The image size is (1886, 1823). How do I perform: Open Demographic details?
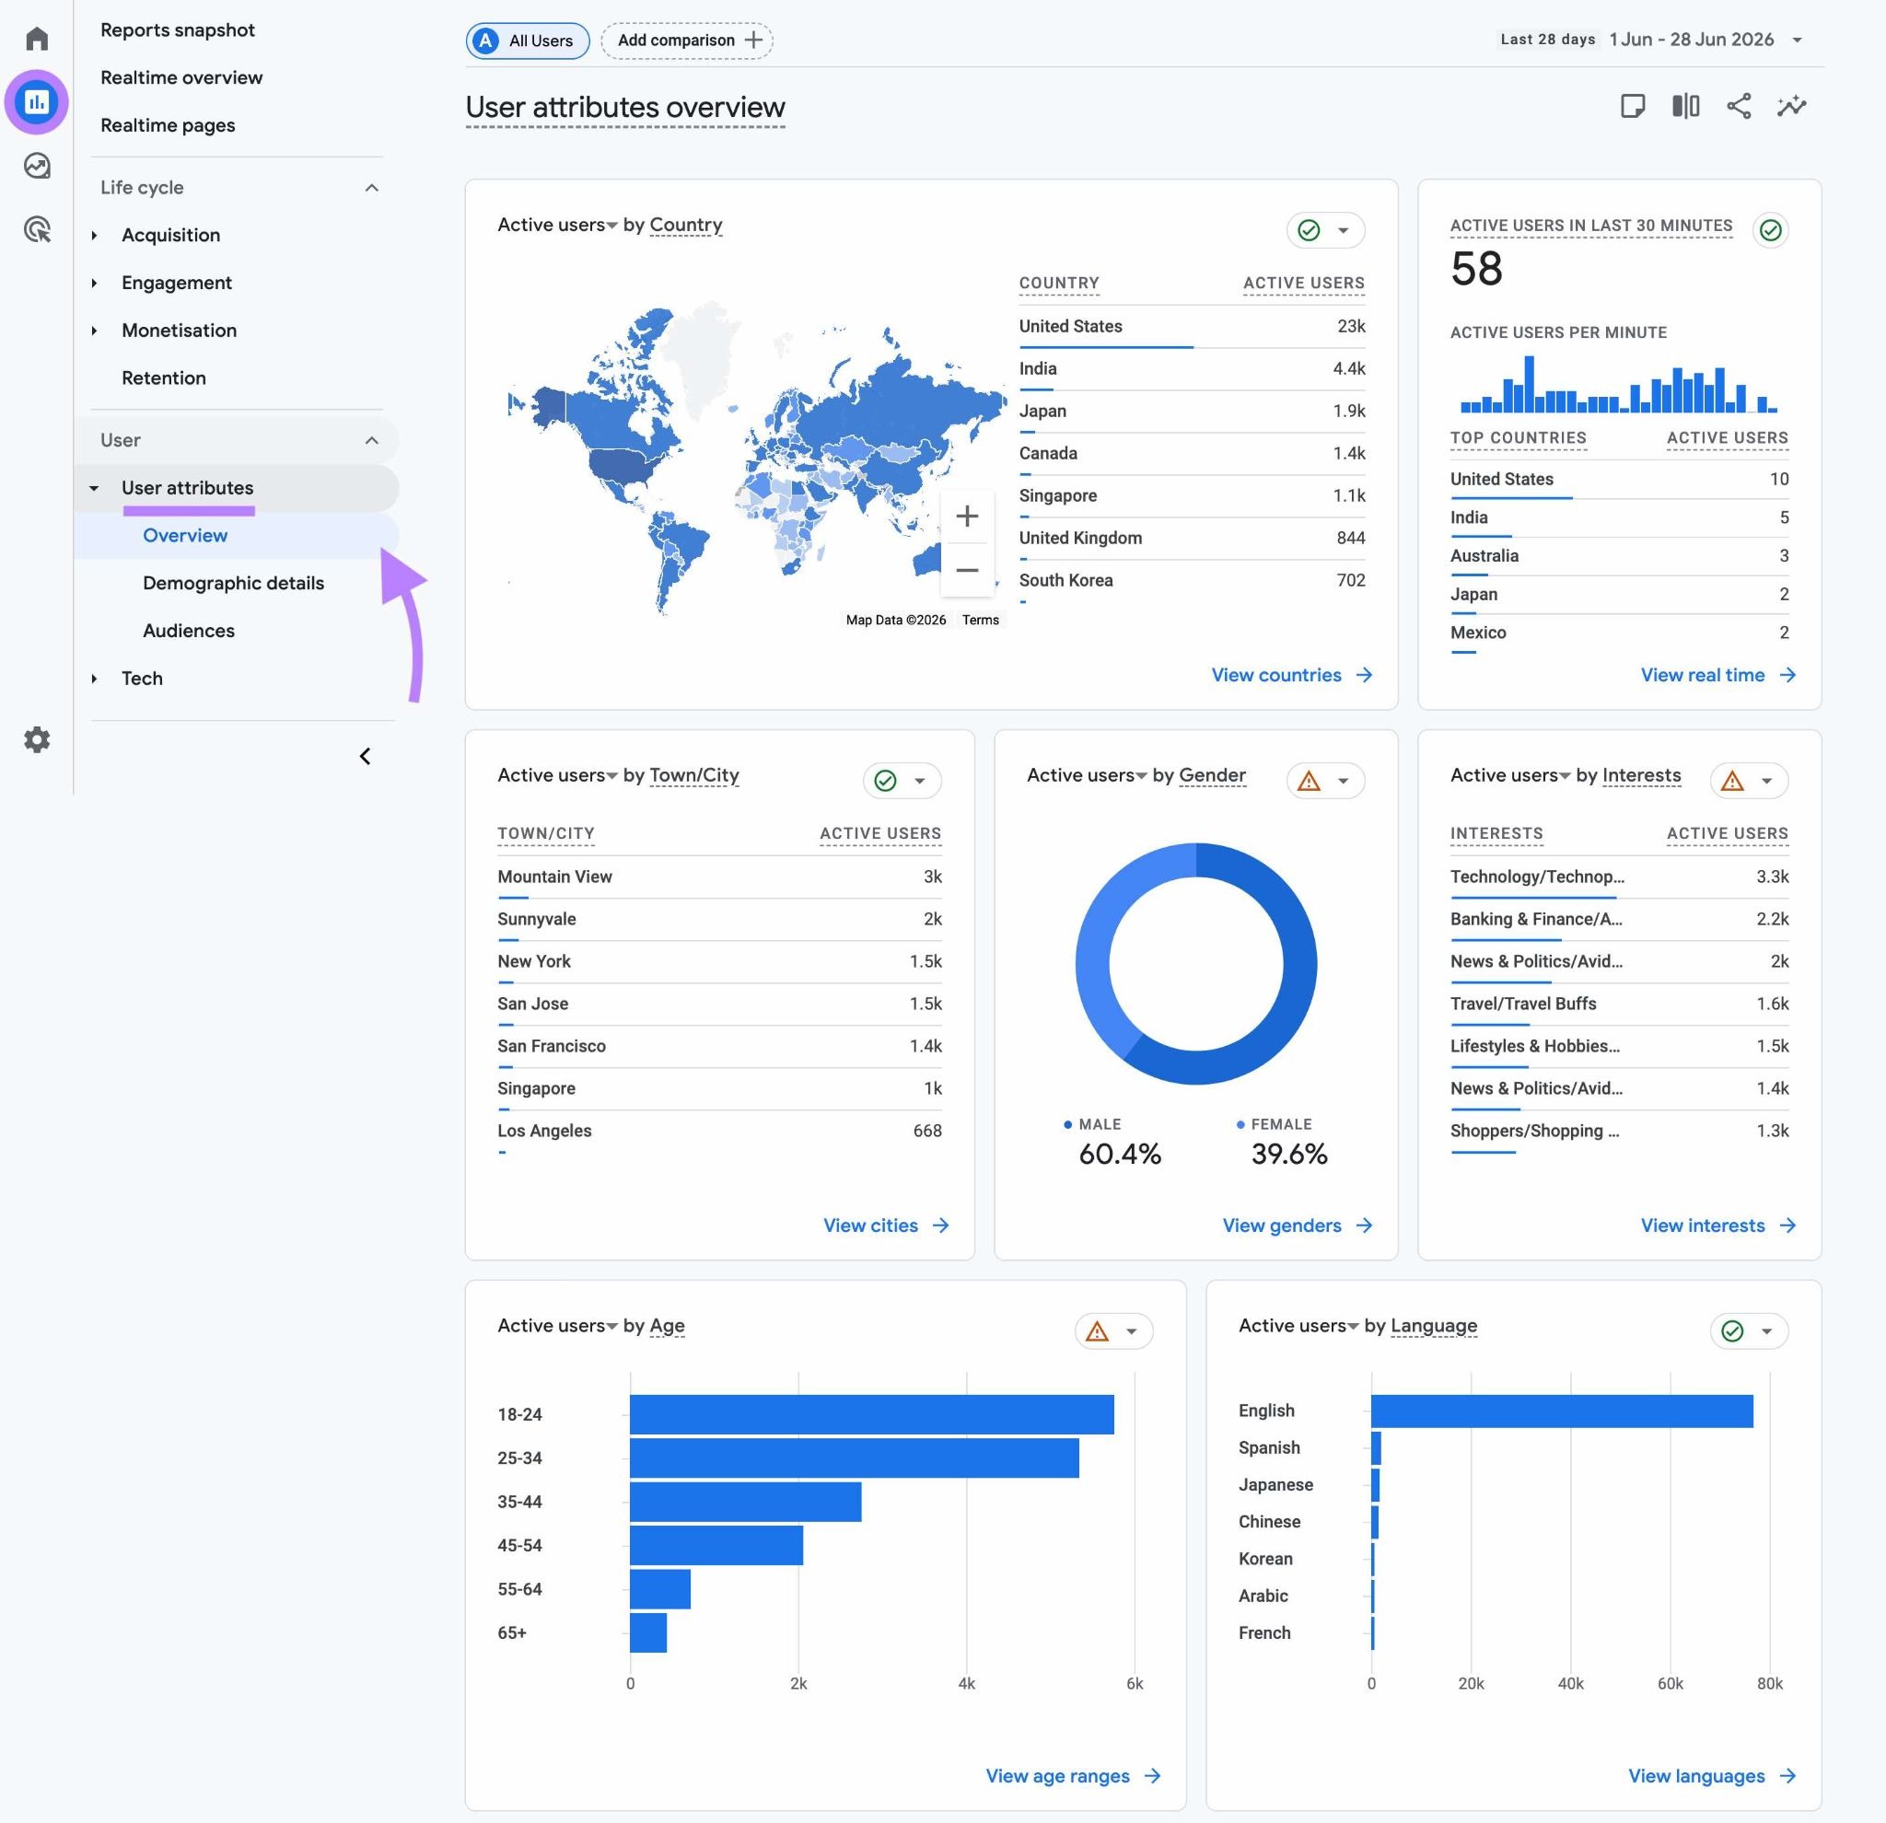[233, 583]
